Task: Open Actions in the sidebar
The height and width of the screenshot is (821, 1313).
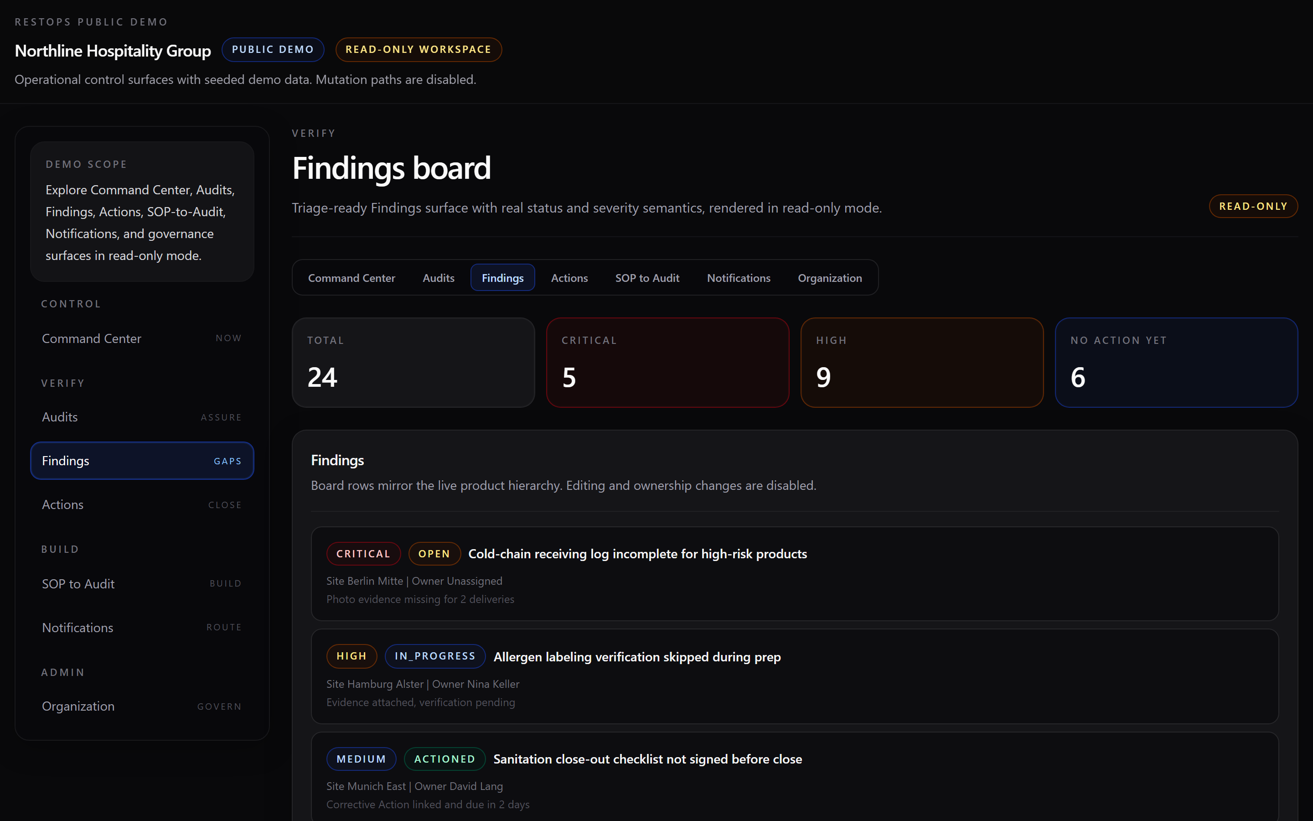Action: click(142, 504)
